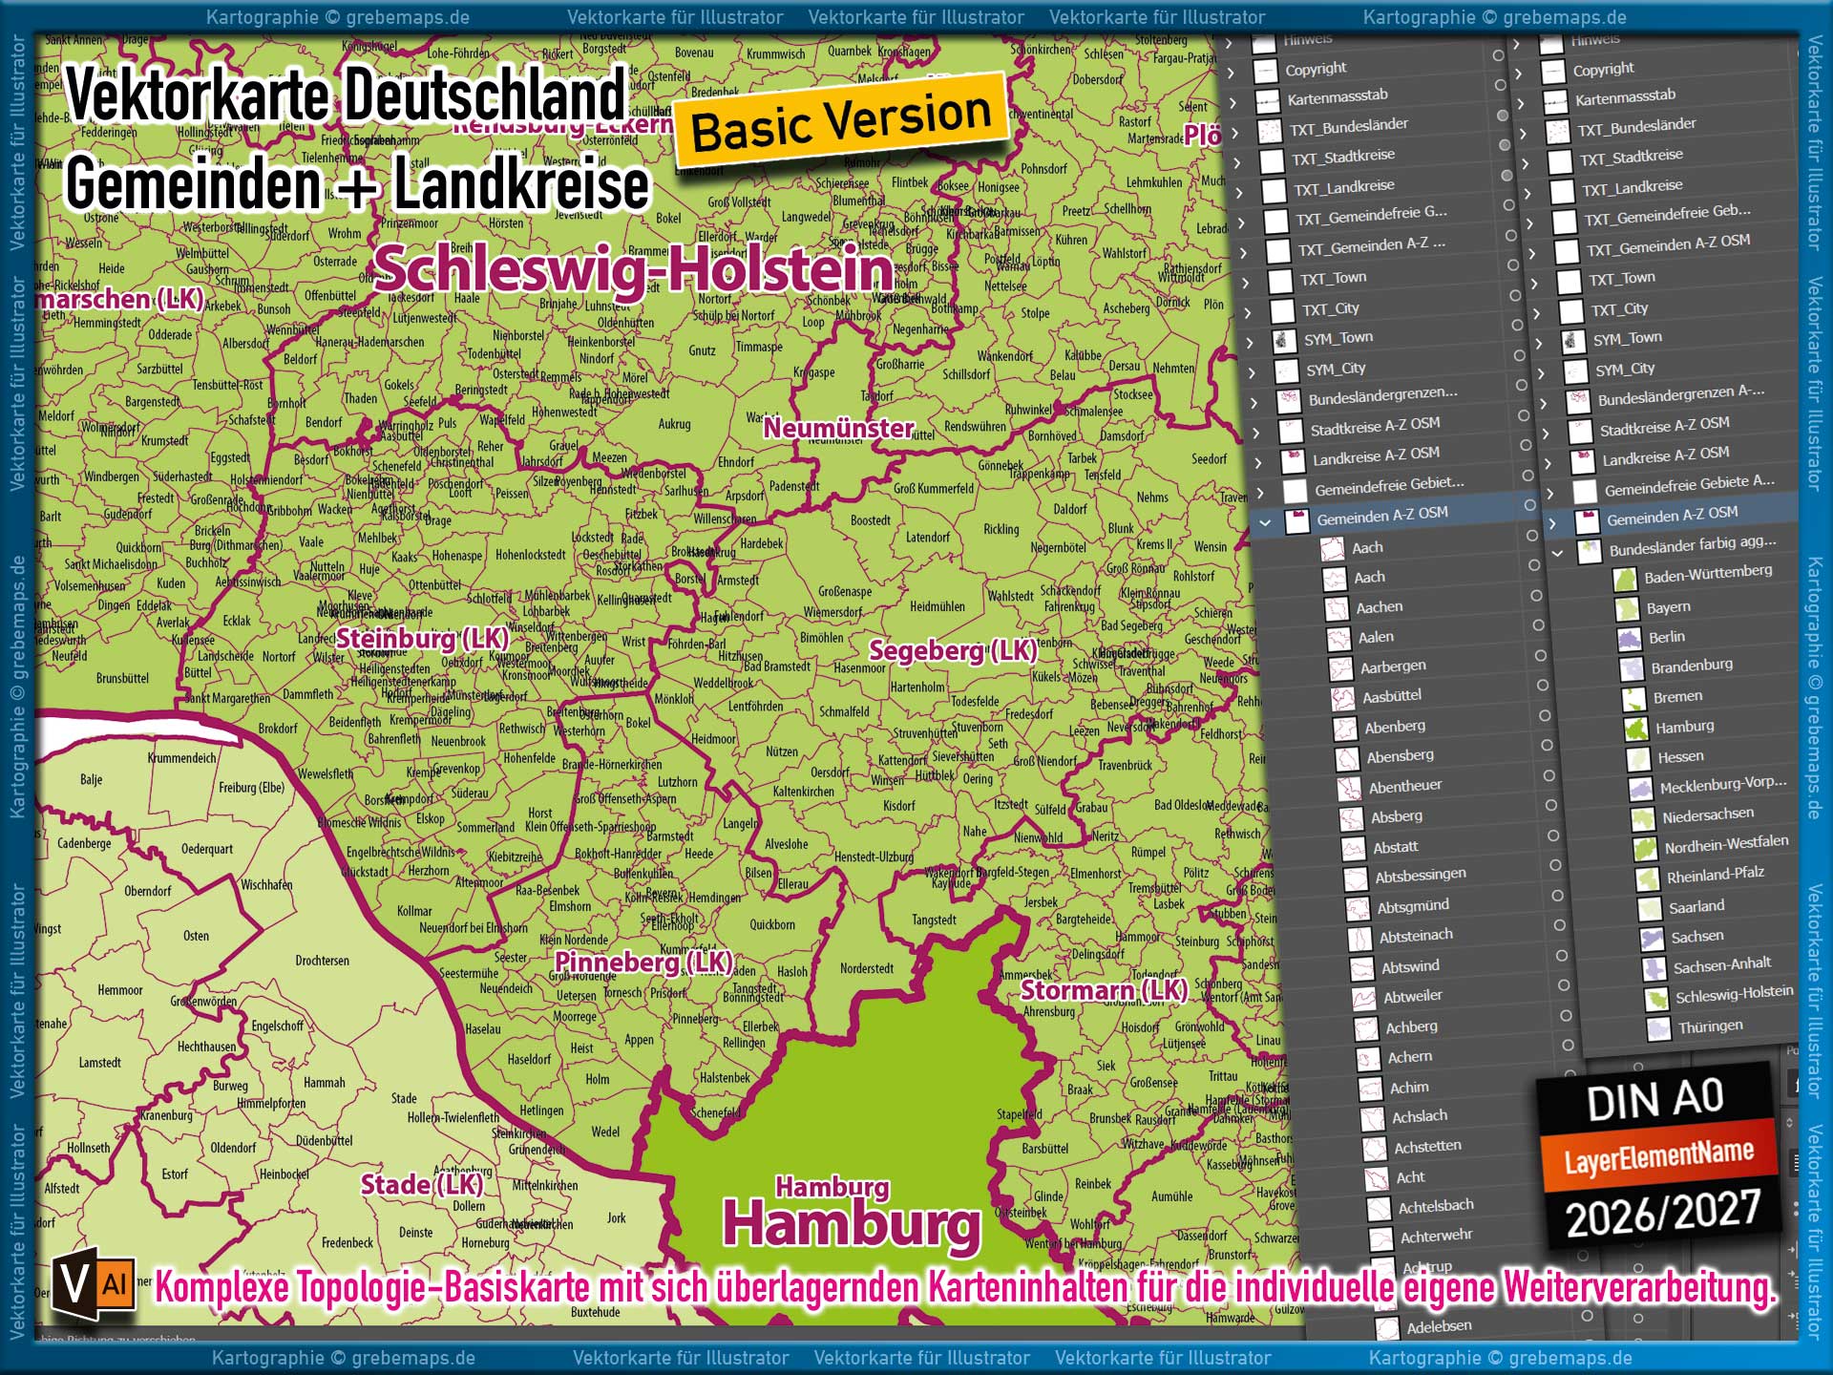Click the Abentheuer sublayer thumbnail icon
Image resolution: width=1833 pixels, height=1375 pixels.
(1349, 788)
